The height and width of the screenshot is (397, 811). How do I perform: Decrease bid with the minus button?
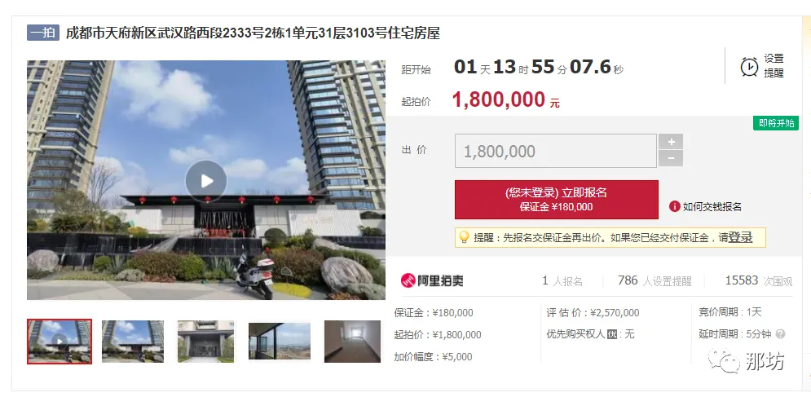click(671, 158)
